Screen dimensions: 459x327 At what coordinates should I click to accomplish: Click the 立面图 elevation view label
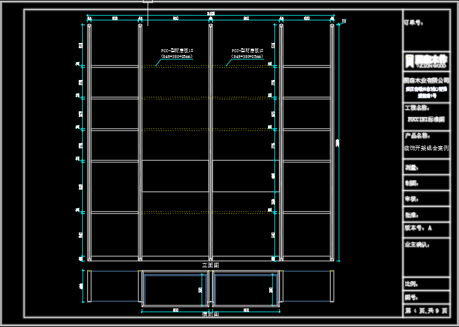coord(210,265)
